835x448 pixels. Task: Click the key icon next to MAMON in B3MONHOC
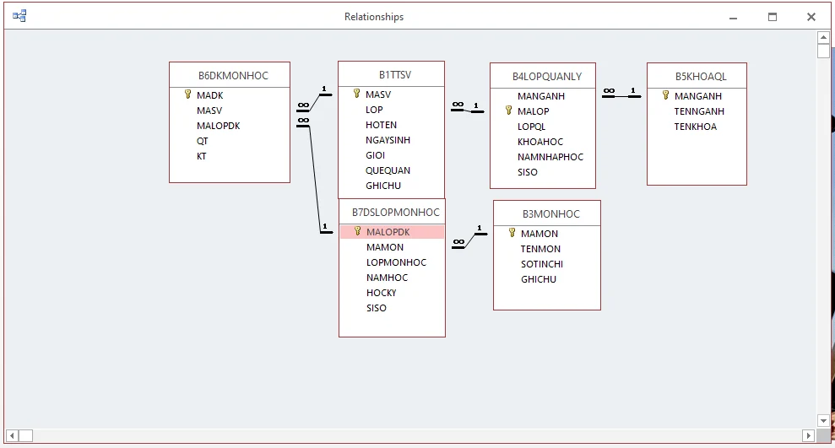(x=512, y=234)
